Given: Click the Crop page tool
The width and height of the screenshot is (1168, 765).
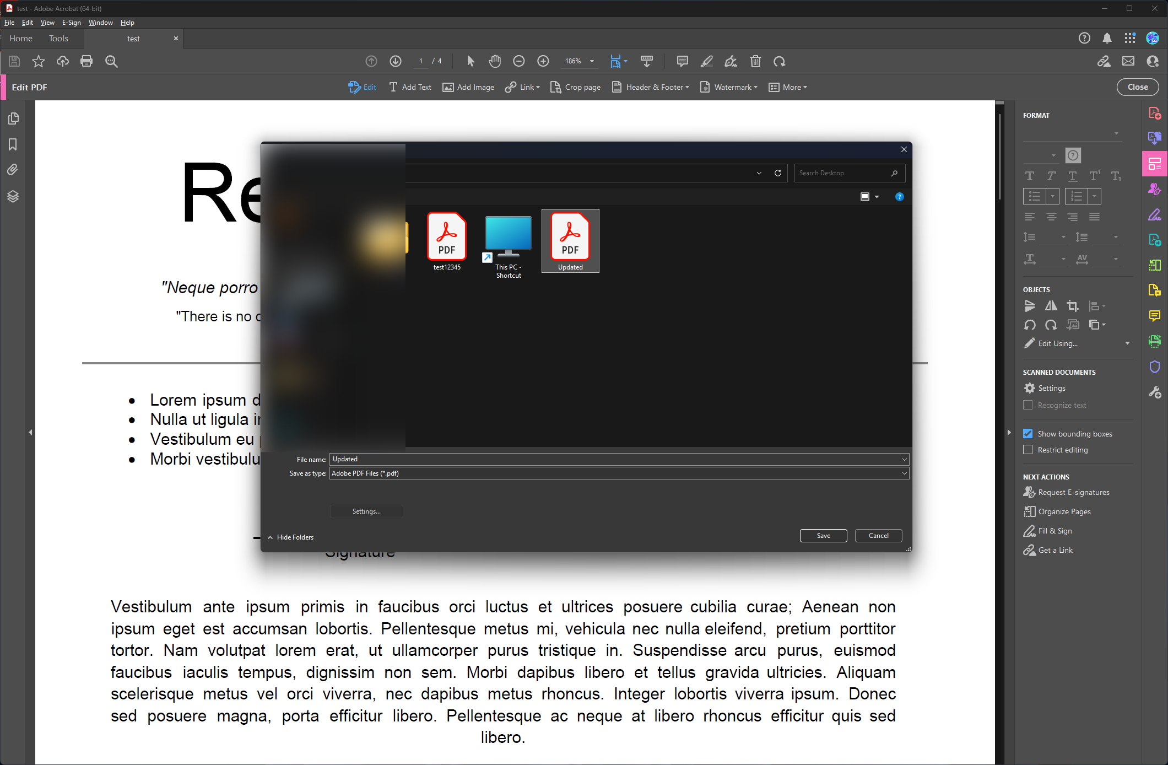Looking at the screenshot, I should coord(575,87).
